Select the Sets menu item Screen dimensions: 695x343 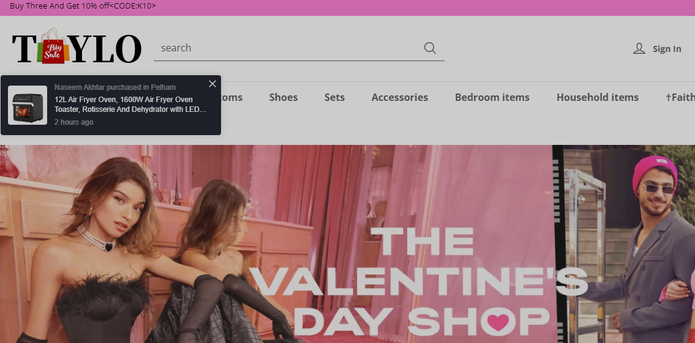point(334,97)
